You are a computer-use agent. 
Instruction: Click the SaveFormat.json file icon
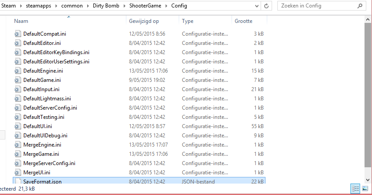[x=18, y=181]
